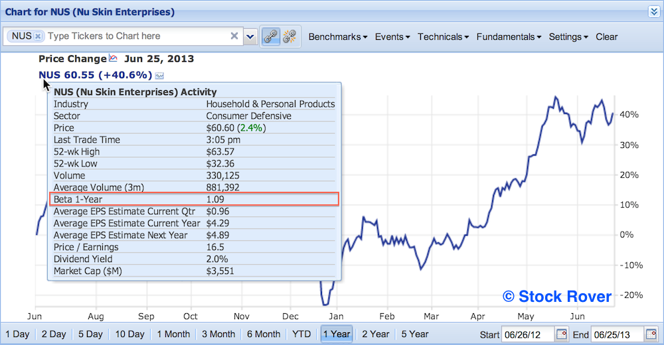This screenshot has height=345, width=664.
Task: Click the NUS 60.55 (+40.6%) legend link
Action: (95, 75)
